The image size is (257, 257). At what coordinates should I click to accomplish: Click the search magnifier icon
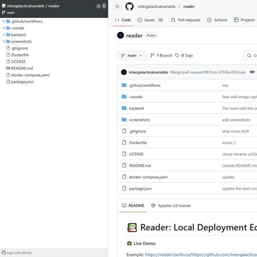pos(249,55)
